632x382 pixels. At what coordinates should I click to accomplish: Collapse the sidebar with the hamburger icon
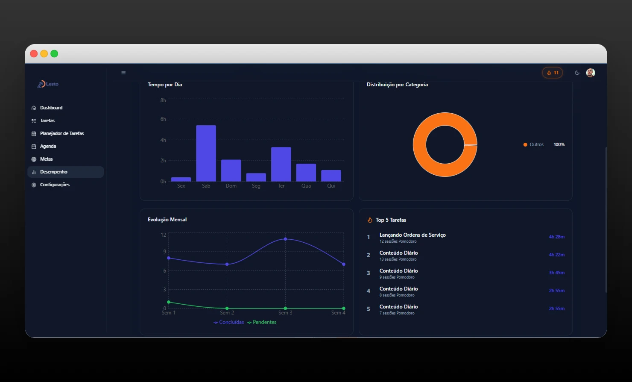[123, 73]
